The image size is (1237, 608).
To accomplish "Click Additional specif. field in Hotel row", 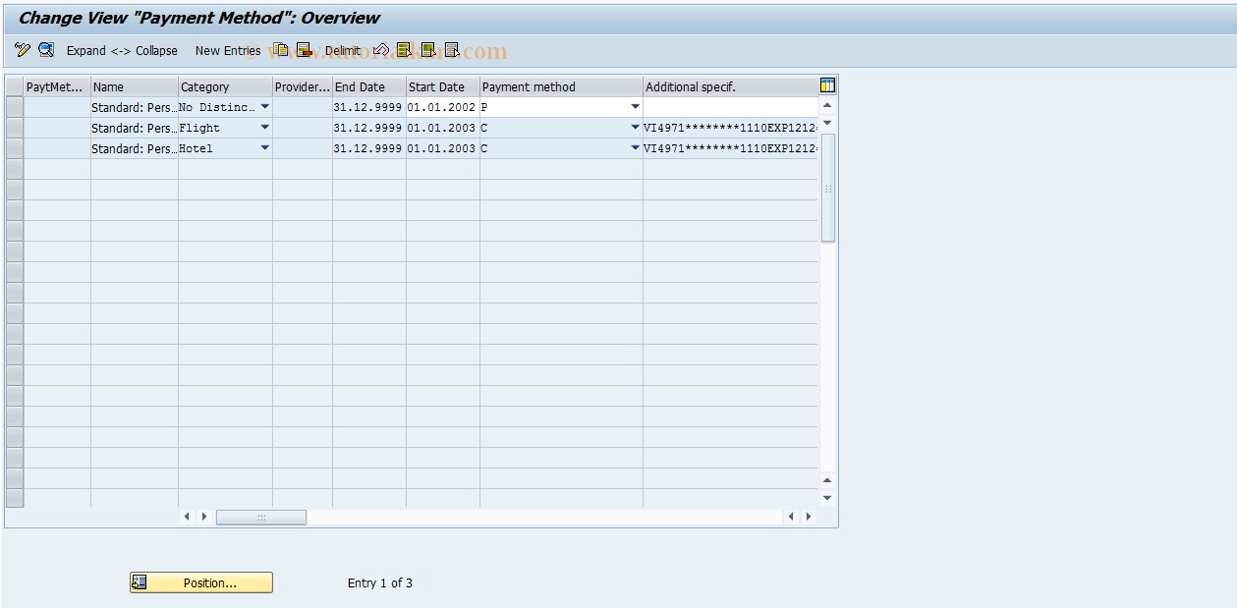I will (730, 148).
